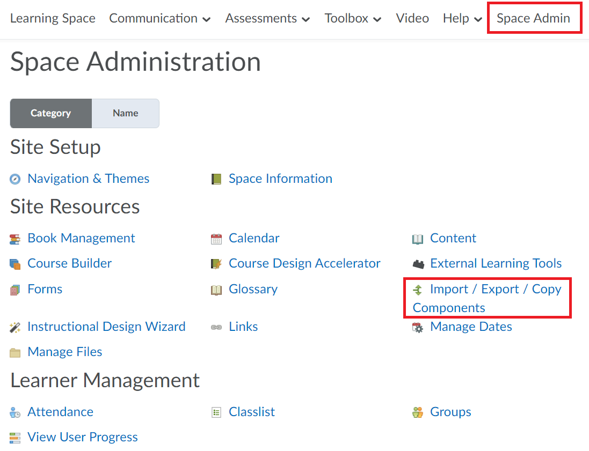Click the Course Builder icon
Image resolution: width=589 pixels, height=451 pixels.
(15, 264)
